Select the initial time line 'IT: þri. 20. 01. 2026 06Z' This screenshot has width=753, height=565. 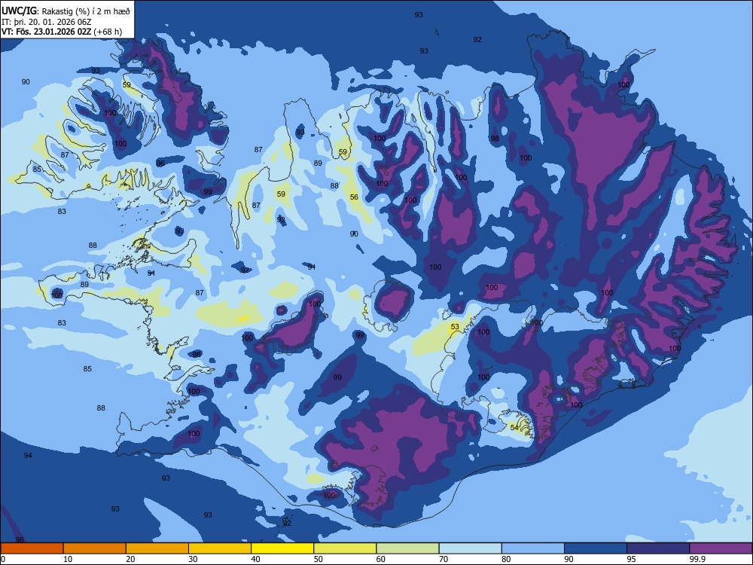click(x=47, y=22)
